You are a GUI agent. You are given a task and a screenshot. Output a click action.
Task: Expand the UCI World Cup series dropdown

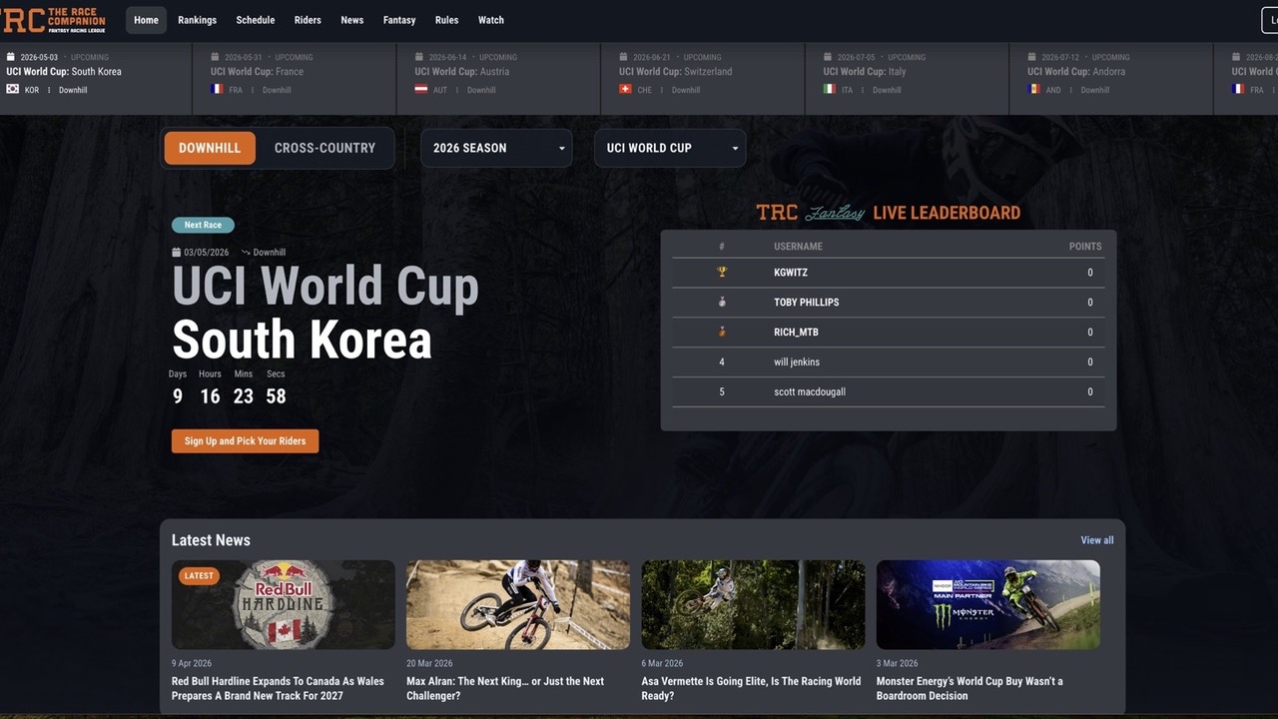pos(670,148)
